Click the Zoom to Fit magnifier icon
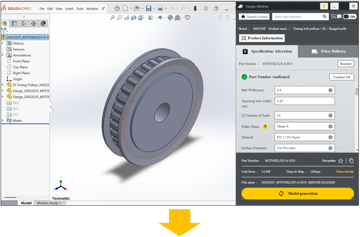This screenshot has width=360, height=237. pyautogui.click(x=112, y=17)
